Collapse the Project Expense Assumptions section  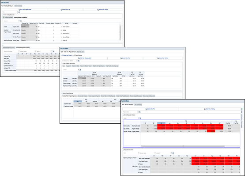click(x=62, y=63)
